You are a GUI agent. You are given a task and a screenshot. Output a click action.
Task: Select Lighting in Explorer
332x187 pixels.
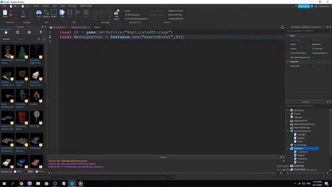297,117
